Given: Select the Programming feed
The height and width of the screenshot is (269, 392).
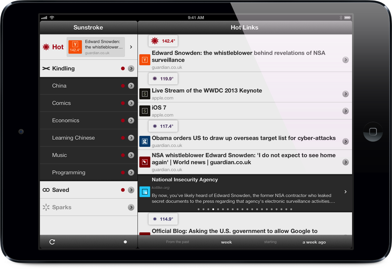Looking at the screenshot, I should click(x=89, y=173).
